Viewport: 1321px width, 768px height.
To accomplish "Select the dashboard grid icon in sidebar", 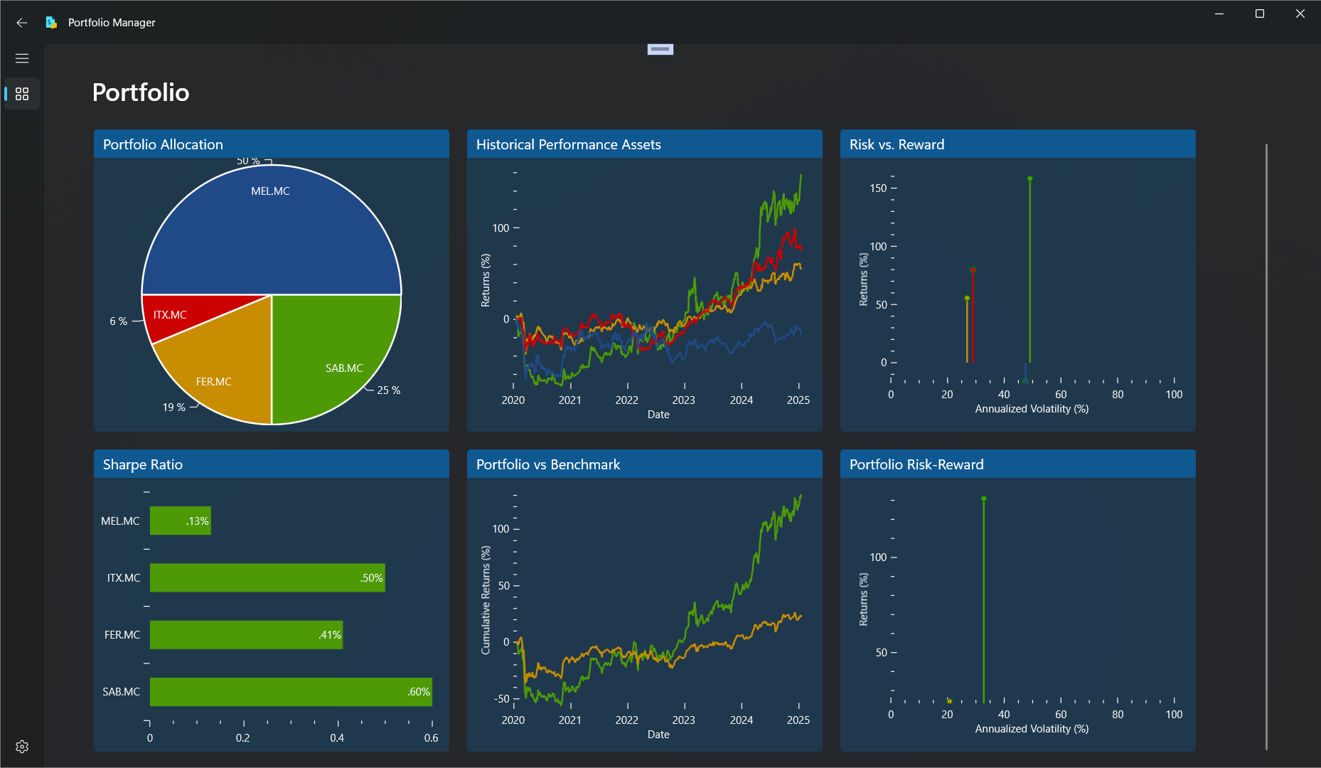I will (22, 94).
